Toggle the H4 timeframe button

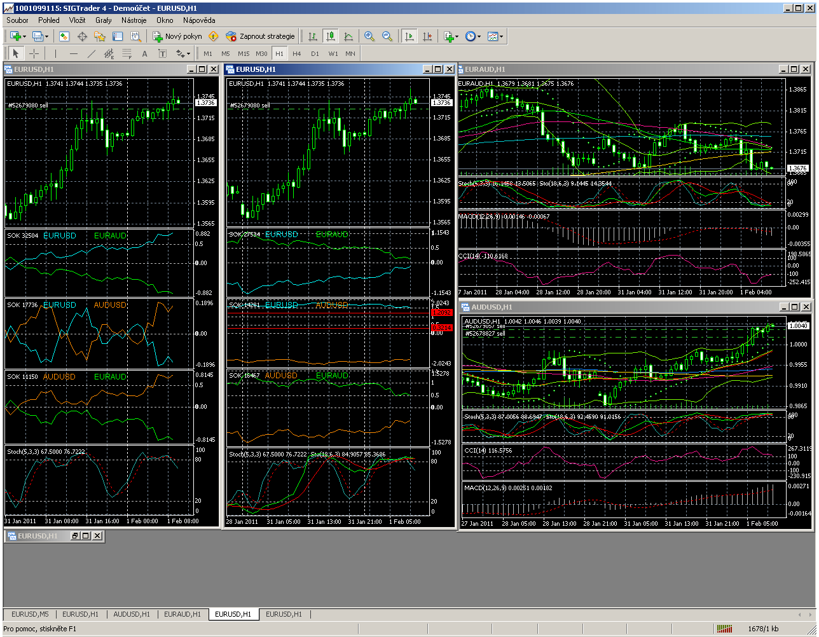point(297,53)
